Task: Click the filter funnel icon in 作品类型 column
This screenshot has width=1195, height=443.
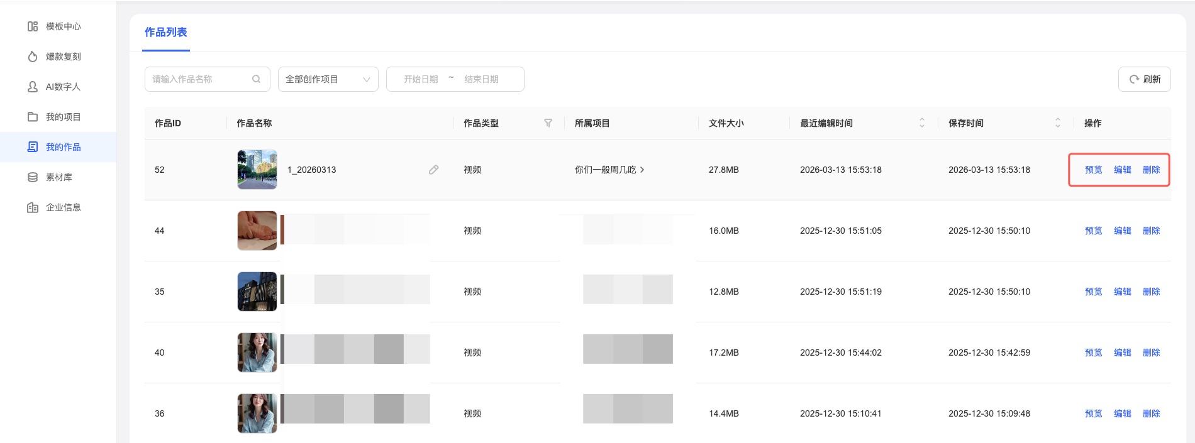Action: (x=548, y=123)
